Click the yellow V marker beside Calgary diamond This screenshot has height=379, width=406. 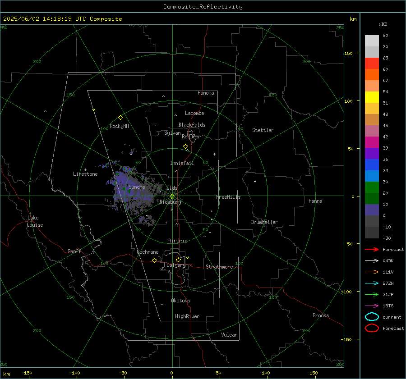click(188, 258)
